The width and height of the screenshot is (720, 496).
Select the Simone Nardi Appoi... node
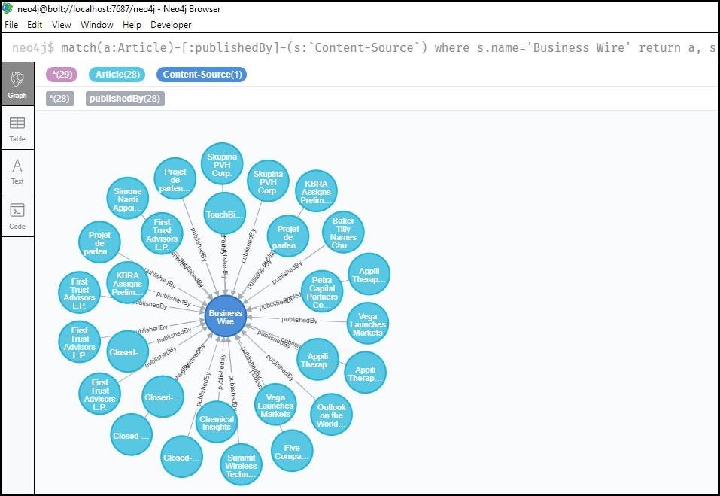click(128, 199)
